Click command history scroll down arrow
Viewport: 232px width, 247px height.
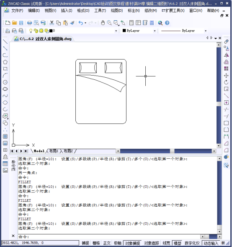219,231
